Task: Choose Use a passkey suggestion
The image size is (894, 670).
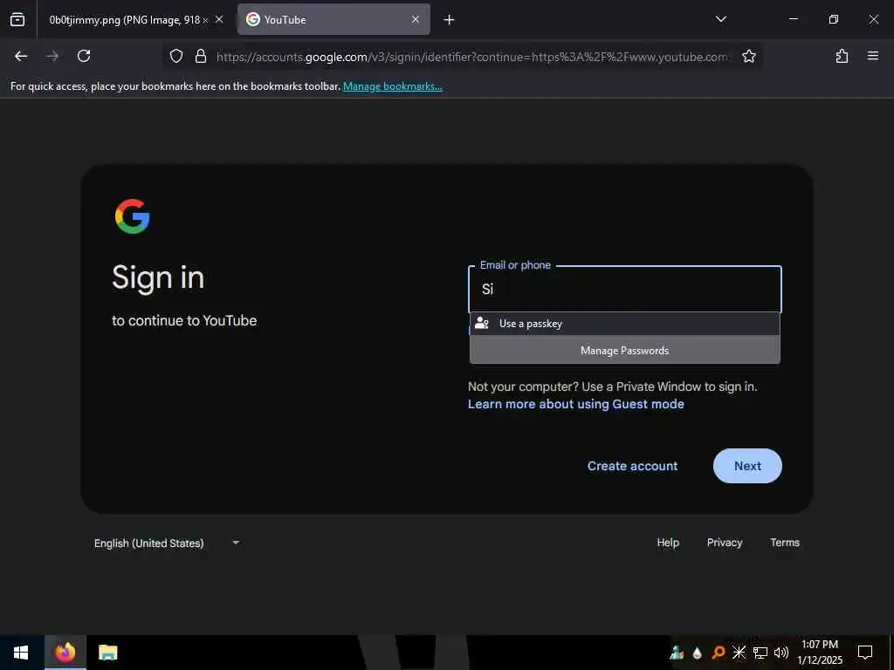Action: pyautogui.click(x=625, y=324)
